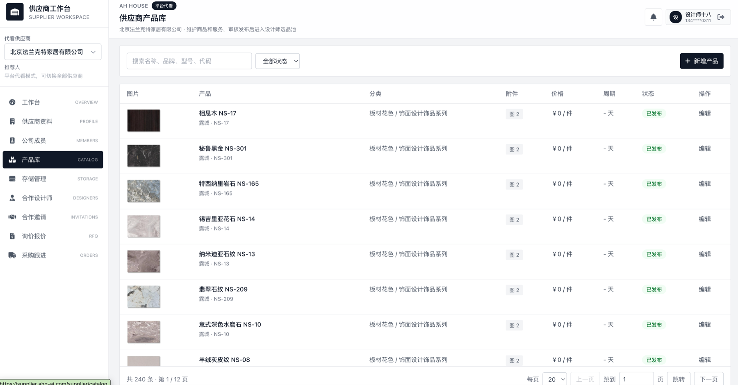This screenshot has width=738, height=385.
Task: Open the 全部状态 status filter
Action: pos(278,61)
